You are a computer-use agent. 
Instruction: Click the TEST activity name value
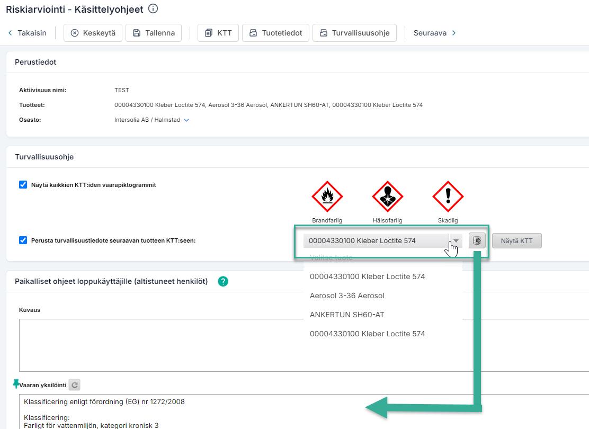122,90
